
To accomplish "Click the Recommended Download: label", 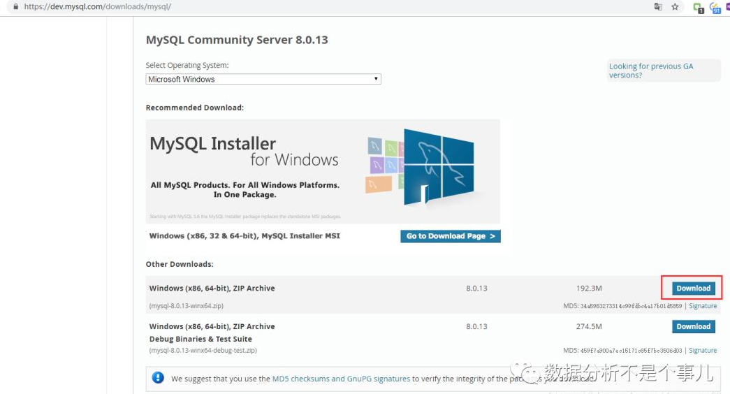I will click(x=195, y=108).
